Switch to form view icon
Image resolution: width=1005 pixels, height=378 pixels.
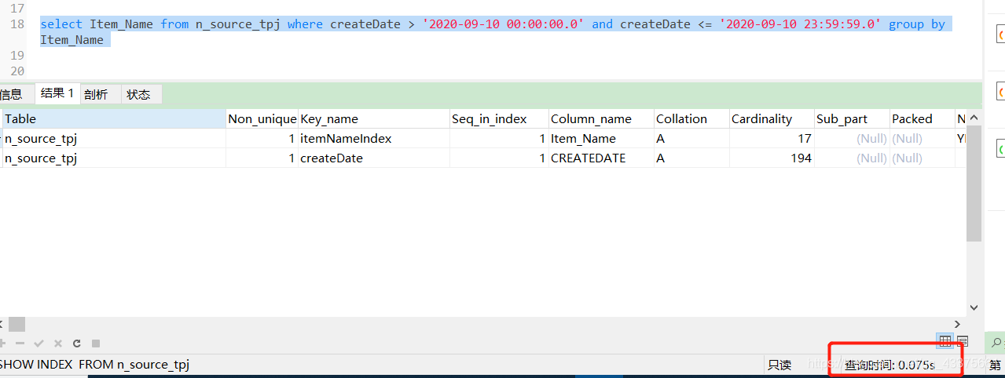(x=963, y=341)
